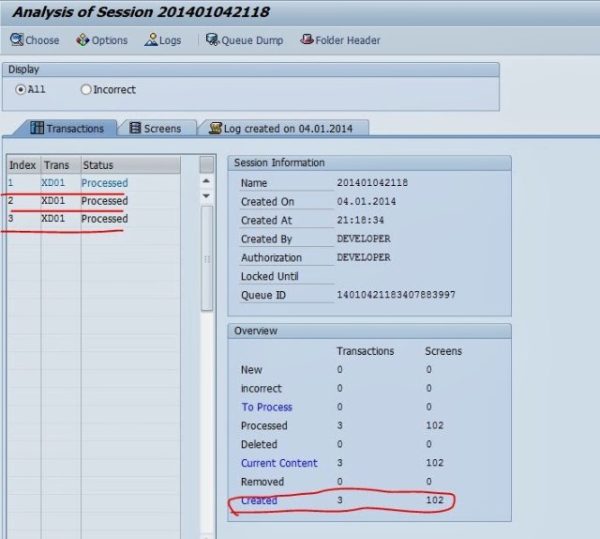Click the Screens tab icon
This screenshot has height=539, width=600.
[136, 129]
